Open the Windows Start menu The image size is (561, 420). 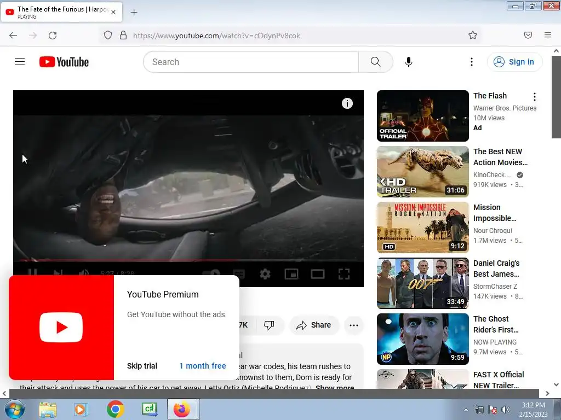click(14, 409)
